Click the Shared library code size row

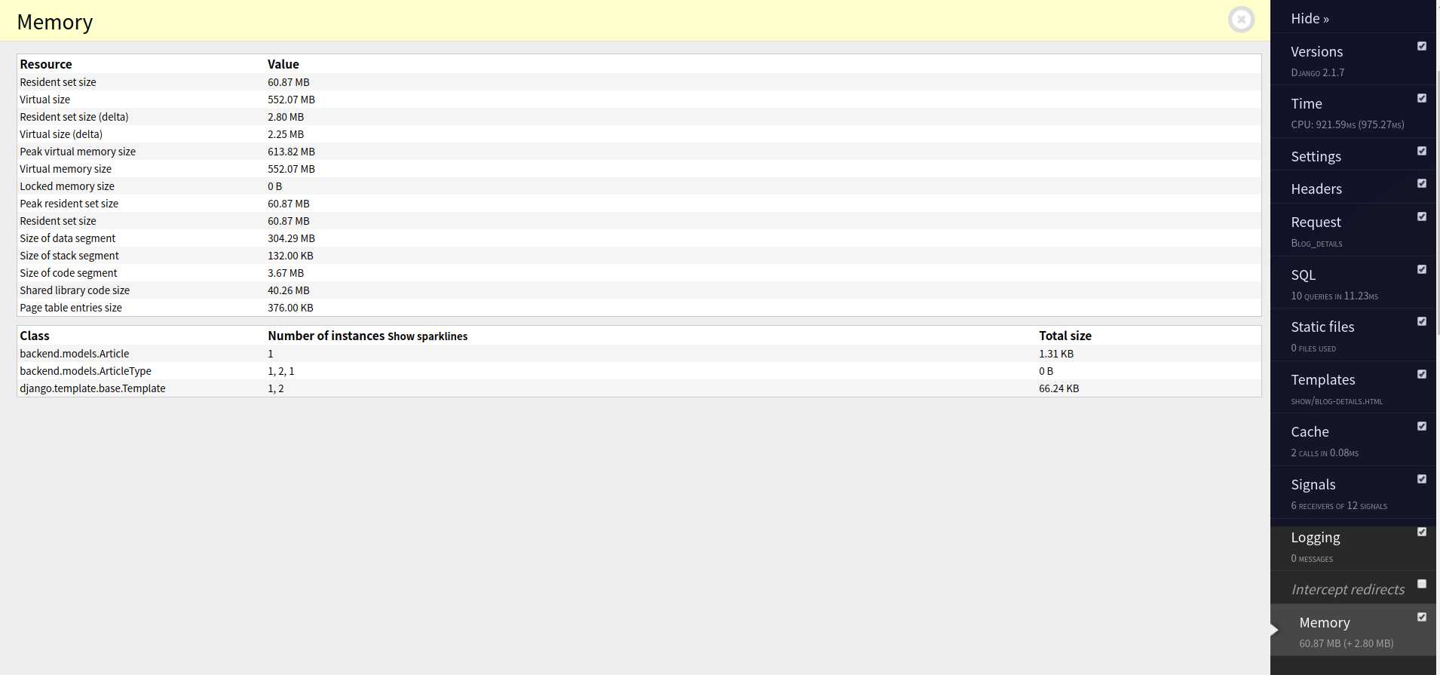(639, 290)
